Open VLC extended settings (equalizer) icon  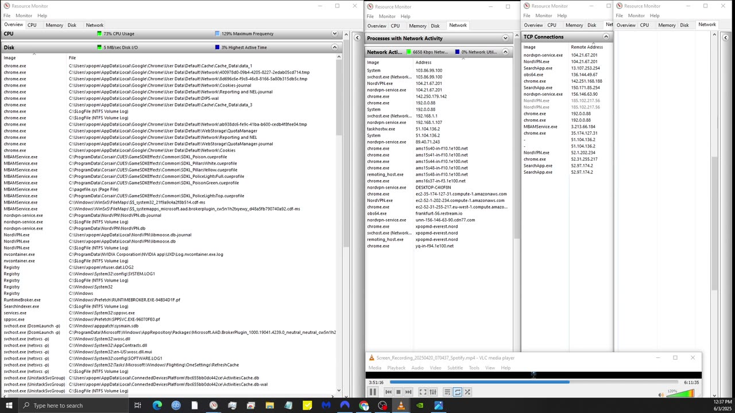click(433, 392)
